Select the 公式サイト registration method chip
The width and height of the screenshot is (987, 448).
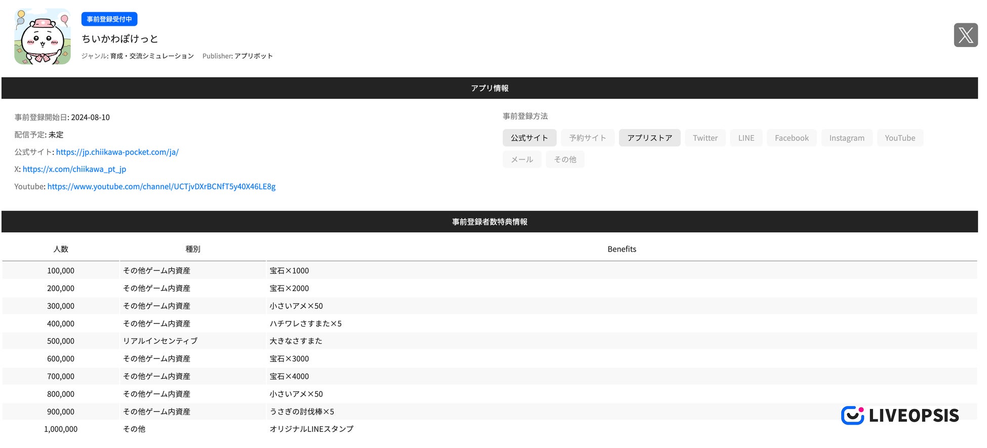tap(529, 138)
